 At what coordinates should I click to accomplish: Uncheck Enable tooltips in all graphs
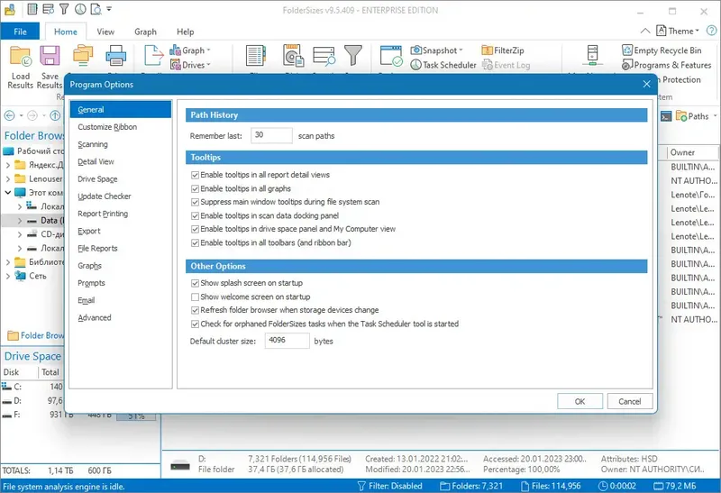195,188
